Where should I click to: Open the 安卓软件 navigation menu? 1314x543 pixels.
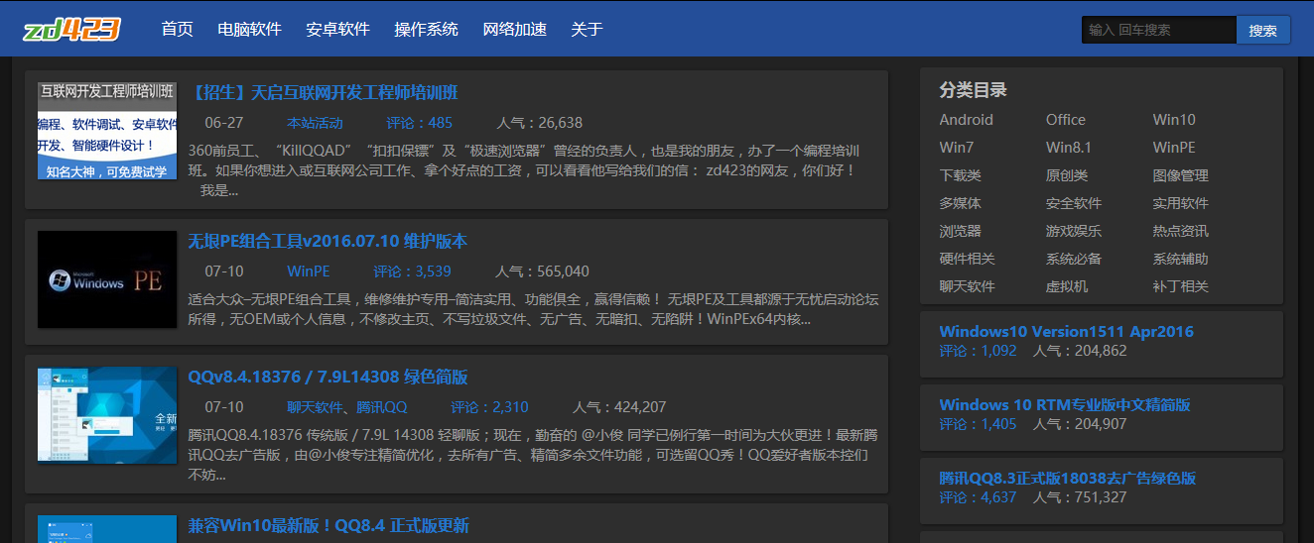338,29
